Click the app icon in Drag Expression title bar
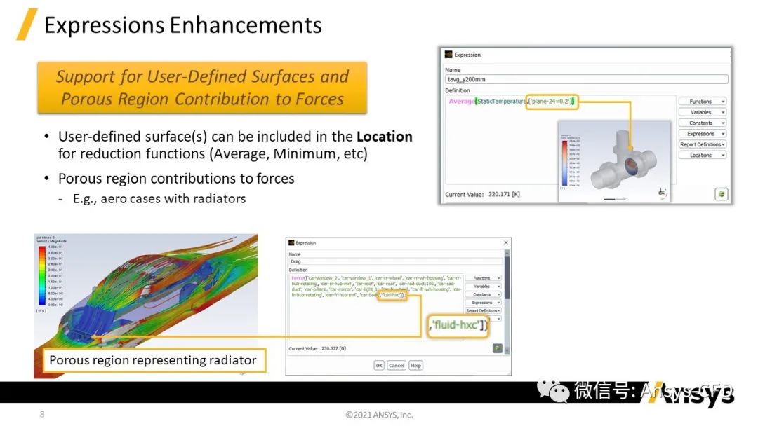Screen dimensions: 758x426 click(x=291, y=242)
